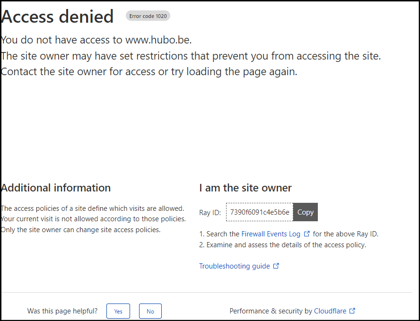Click the www.hubo.be text in message
Image resolution: width=420 pixels, height=321 pixels.
click(158, 40)
